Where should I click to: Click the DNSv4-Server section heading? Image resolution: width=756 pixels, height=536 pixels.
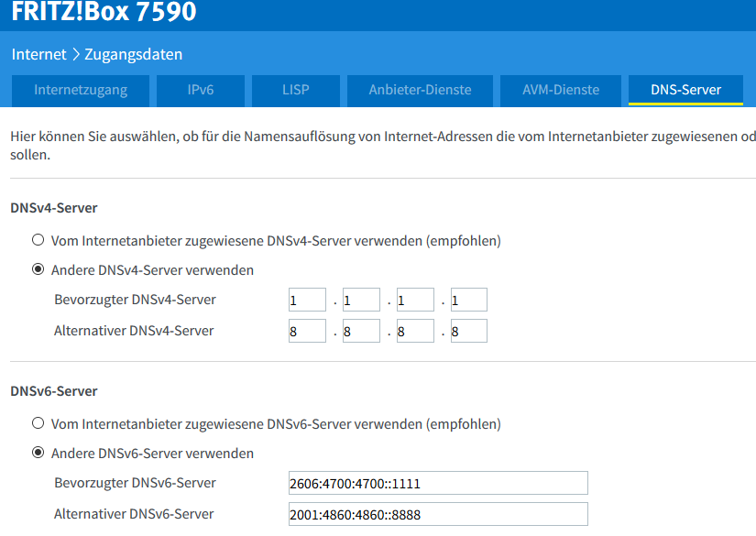point(54,208)
